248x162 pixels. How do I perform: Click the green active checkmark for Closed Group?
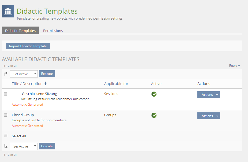click(x=154, y=115)
